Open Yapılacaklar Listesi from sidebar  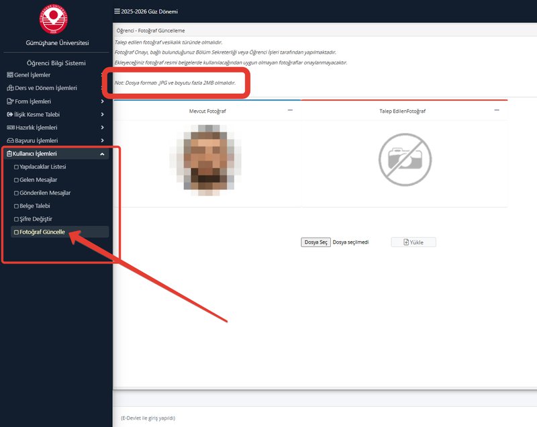[x=42, y=167]
